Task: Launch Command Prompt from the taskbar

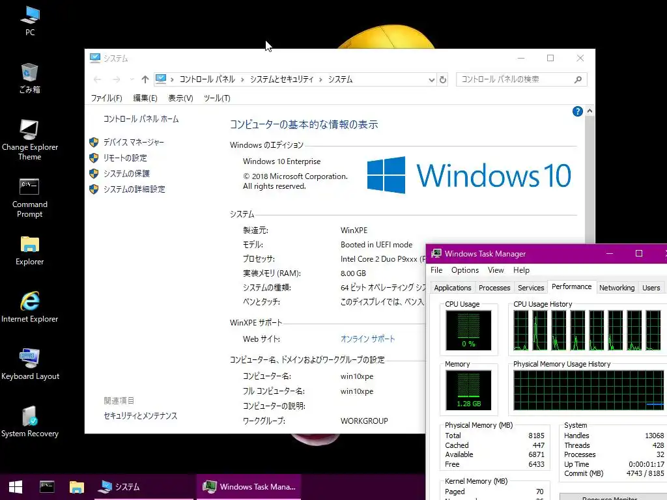Action: pos(47,487)
